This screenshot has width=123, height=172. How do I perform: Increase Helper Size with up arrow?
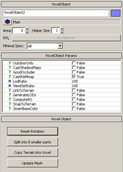[x=62, y=29]
